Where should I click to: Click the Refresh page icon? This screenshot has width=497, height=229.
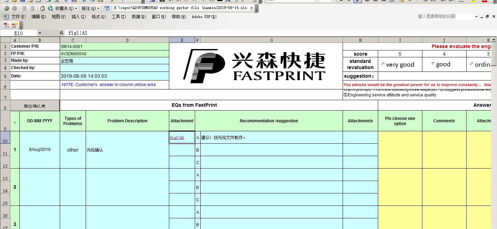(x=32, y=8)
